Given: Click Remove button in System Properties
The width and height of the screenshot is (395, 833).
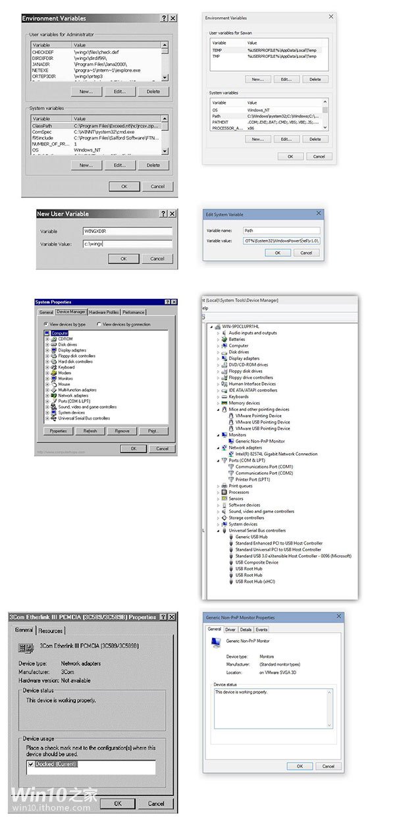Looking at the screenshot, I should (122, 431).
